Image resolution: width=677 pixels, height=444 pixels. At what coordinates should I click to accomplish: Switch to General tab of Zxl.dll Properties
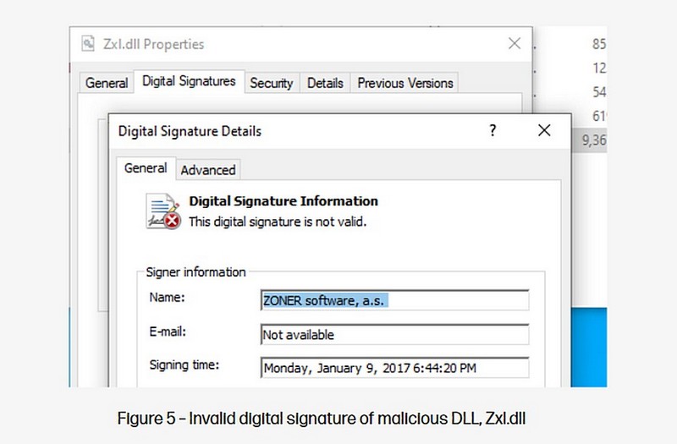point(107,83)
